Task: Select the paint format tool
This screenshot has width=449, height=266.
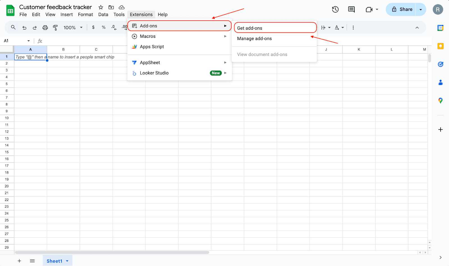Action: (55, 27)
